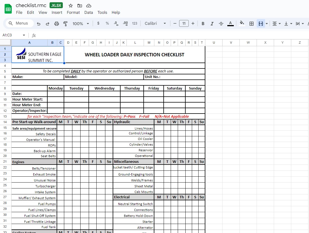
Task: Open text wrapping dropdown
Action: click(x=300, y=24)
